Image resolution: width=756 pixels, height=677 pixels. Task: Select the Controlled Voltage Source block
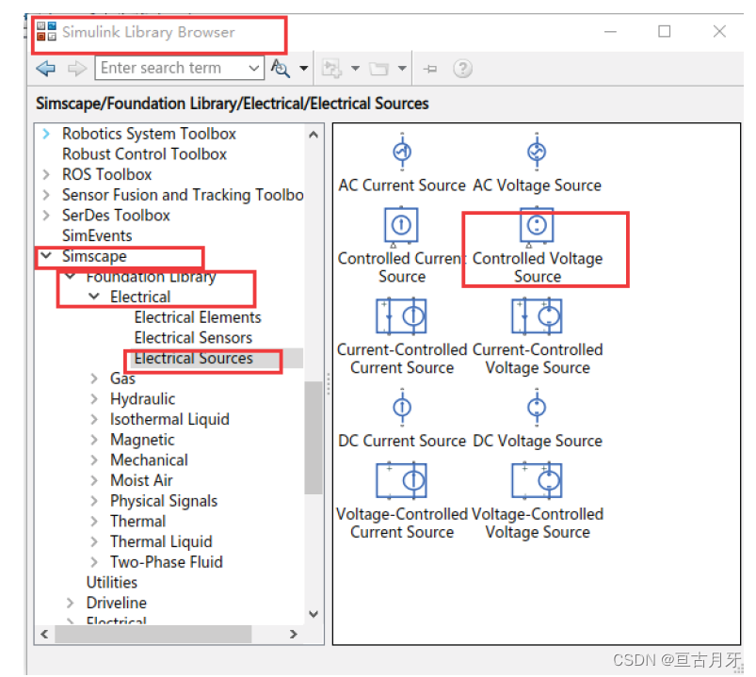pos(537,246)
